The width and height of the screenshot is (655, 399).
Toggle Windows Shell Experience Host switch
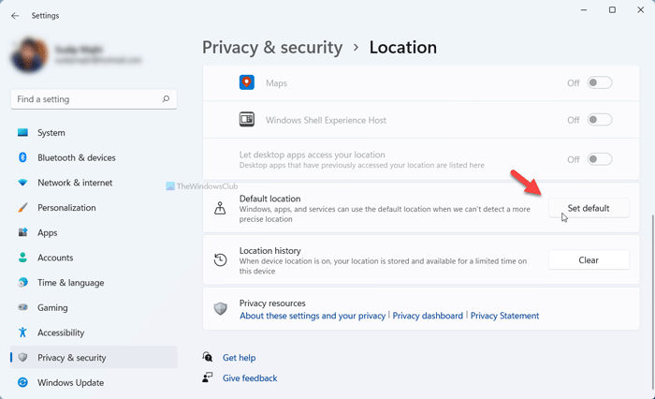point(599,120)
